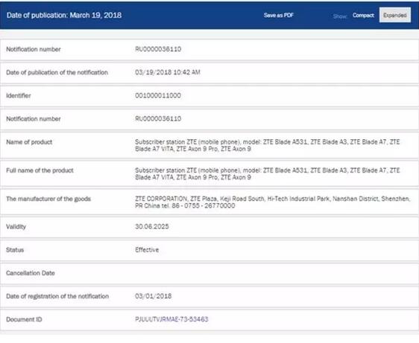Viewport: 419px width, 343px height.
Task: Select the registration date 03/01/2018
Action: coord(154,296)
